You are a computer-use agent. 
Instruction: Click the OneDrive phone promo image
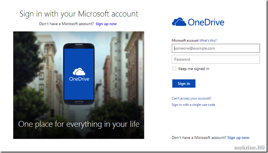79,85
